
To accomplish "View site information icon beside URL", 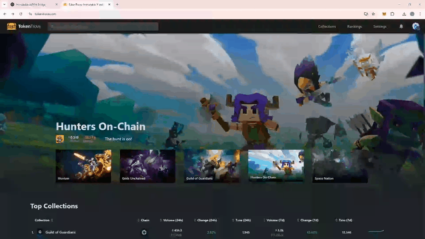I will [x=30, y=14].
